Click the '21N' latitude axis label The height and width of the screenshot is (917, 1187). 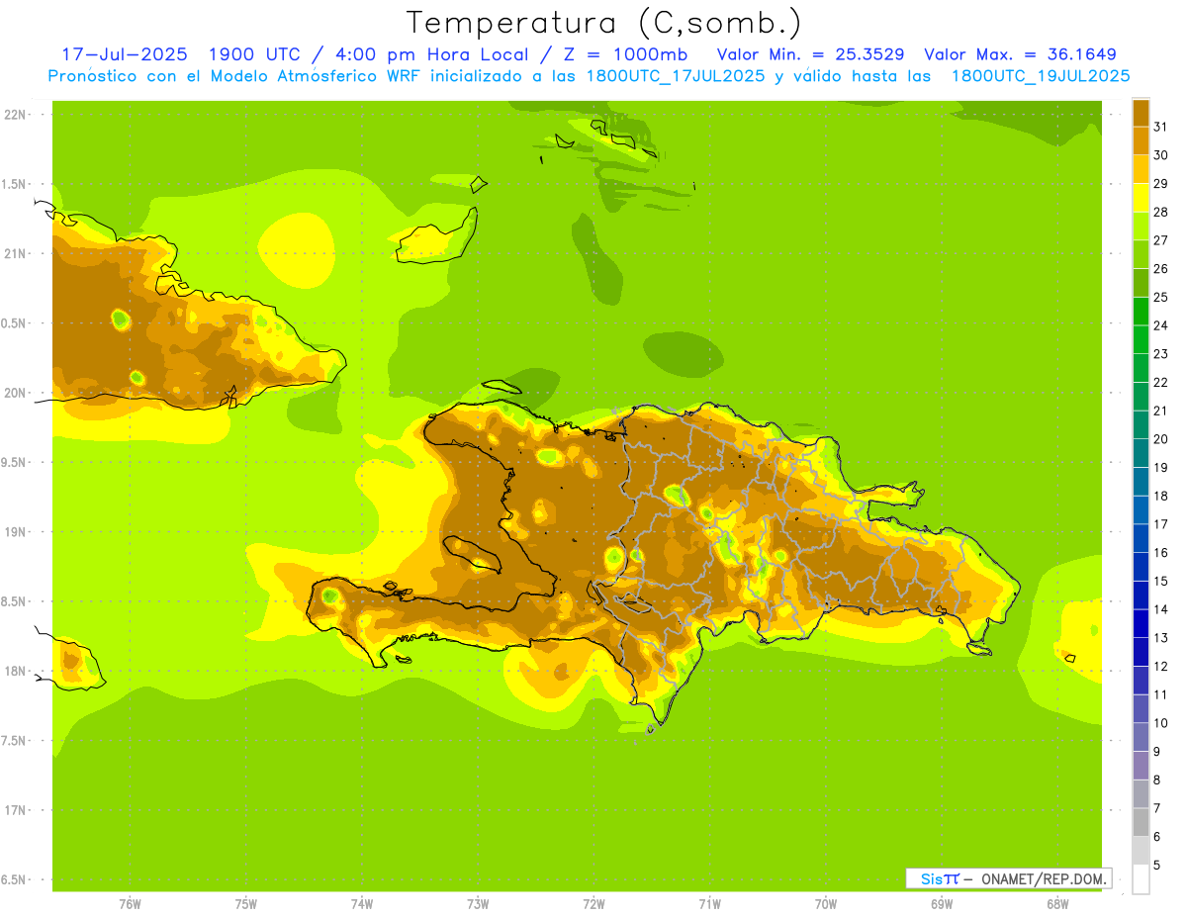[15, 253]
